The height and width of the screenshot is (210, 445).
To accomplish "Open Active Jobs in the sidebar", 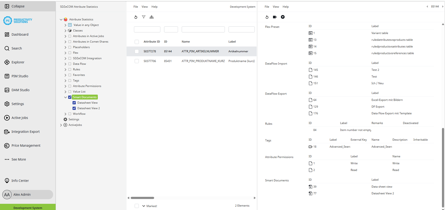I will (x=20, y=118).
